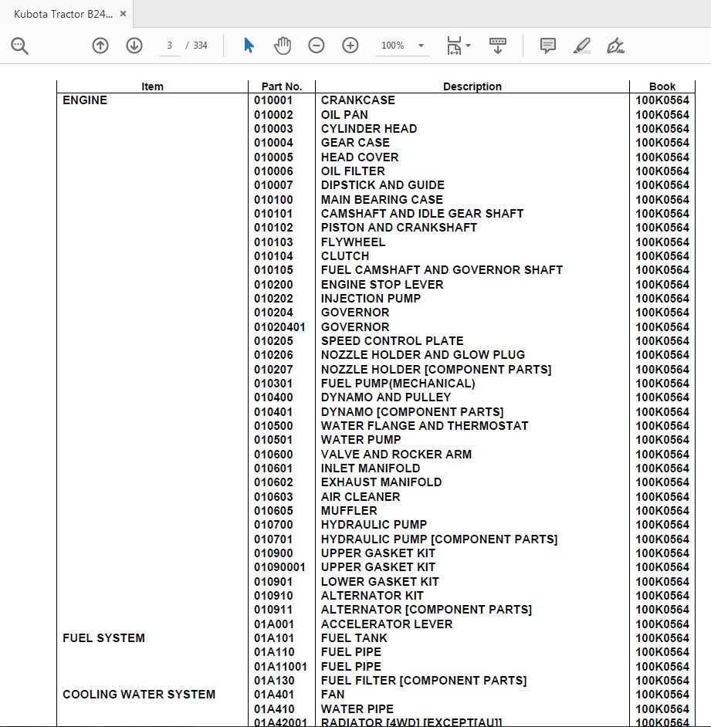Image resolution: width=711 pixels, height=727 pixels.
Task: Click part number 010004
Action: (273, 142)
